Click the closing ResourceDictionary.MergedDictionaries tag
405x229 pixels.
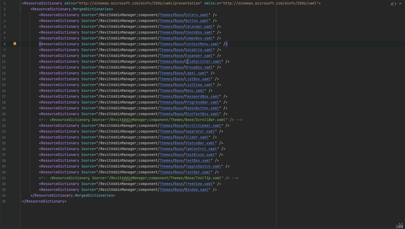(x=73, y=196)
